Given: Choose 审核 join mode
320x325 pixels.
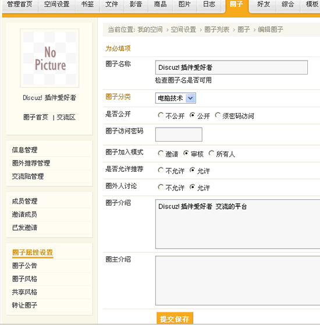Looking at the screenshot, I should click(186, 153).
